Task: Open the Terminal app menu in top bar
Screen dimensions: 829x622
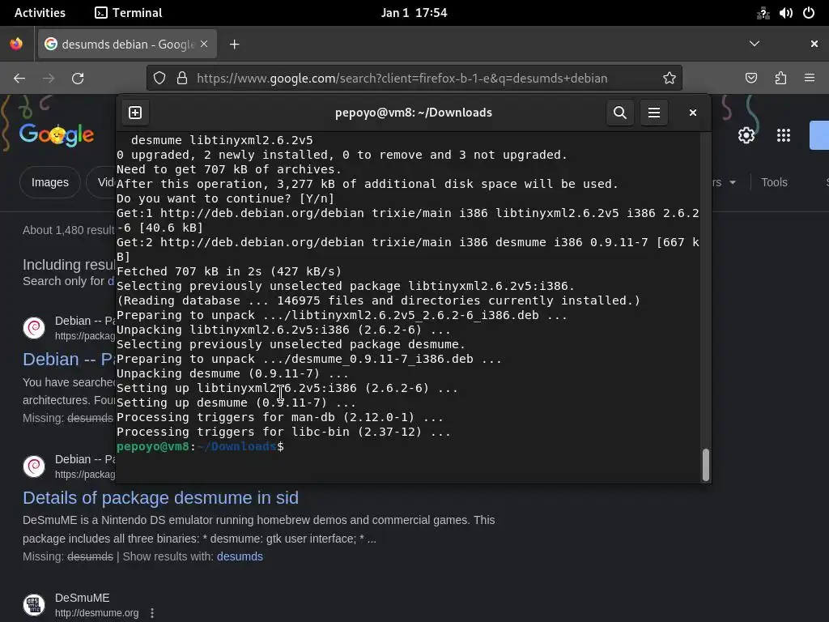Action: (x=129, y=13)
